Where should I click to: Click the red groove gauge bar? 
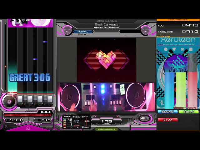pyautogui.click(x=27, y=115)
